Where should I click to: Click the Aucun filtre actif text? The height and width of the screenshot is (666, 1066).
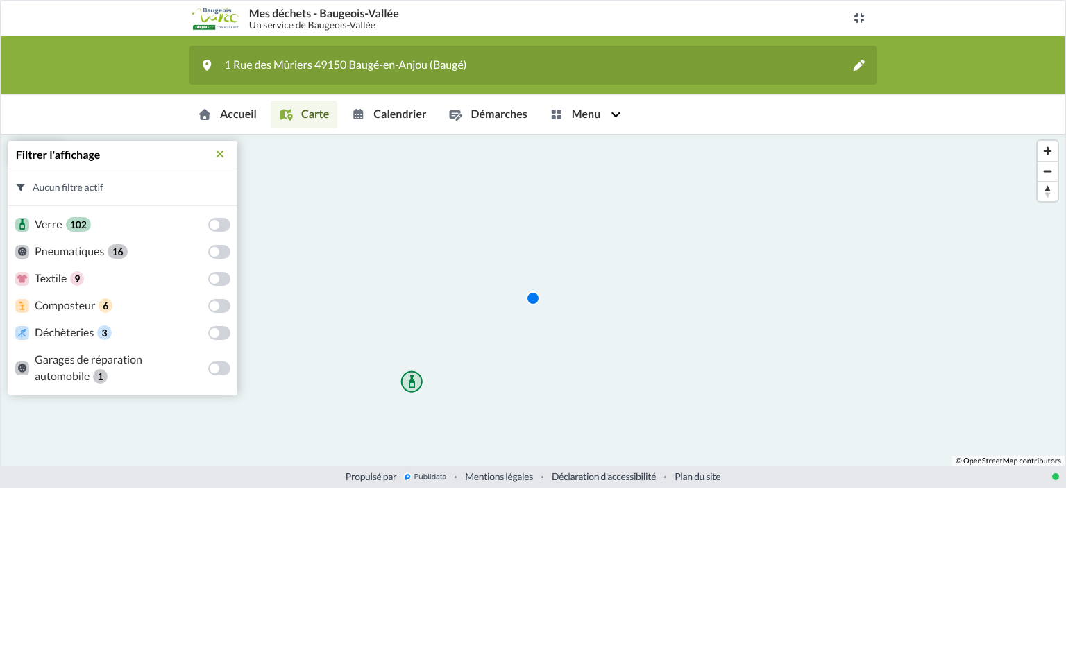[x=68, y=187]
